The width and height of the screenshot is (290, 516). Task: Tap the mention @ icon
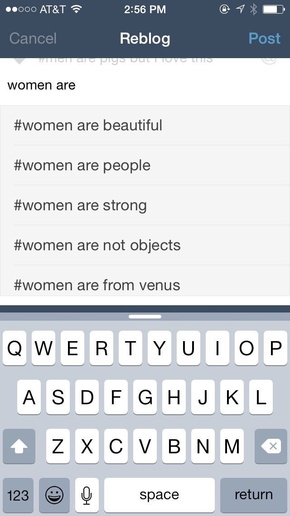click(270, 60)
